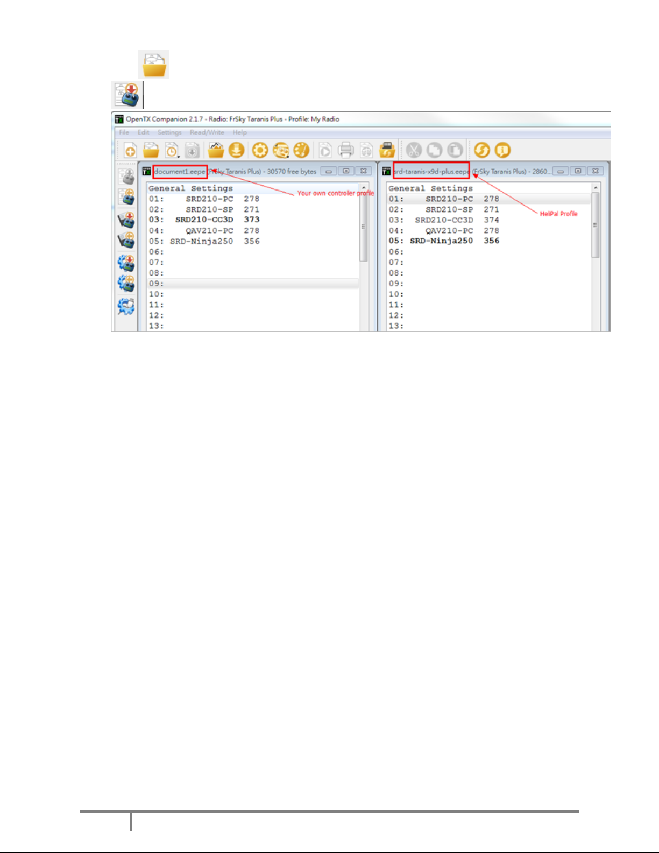Click the folder-radio red arrow sidebar icon

tap(126, 219)
